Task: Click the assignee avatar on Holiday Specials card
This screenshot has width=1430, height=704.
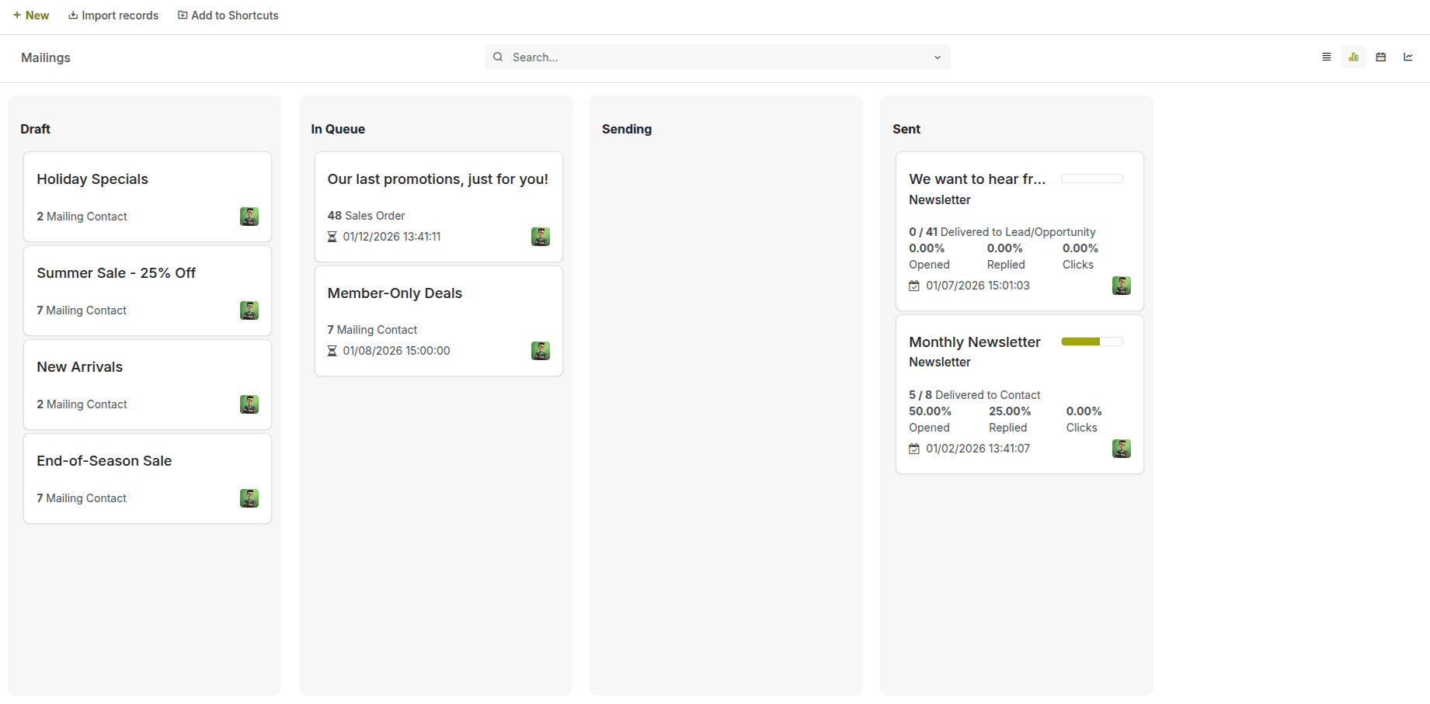Action: (249, 217)
